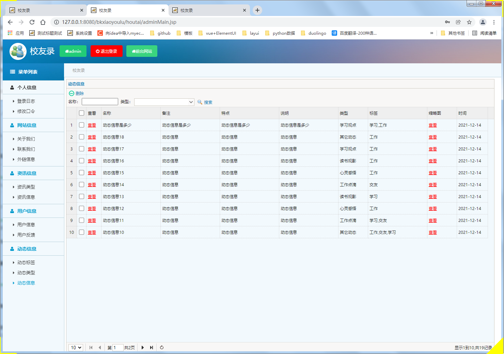The image size is (504, 354).
Task: Click the browser address bar URL
Action: point(119,22)
